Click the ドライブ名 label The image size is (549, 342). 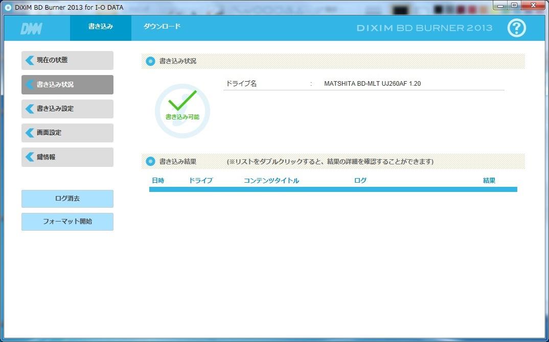(241, 84)
